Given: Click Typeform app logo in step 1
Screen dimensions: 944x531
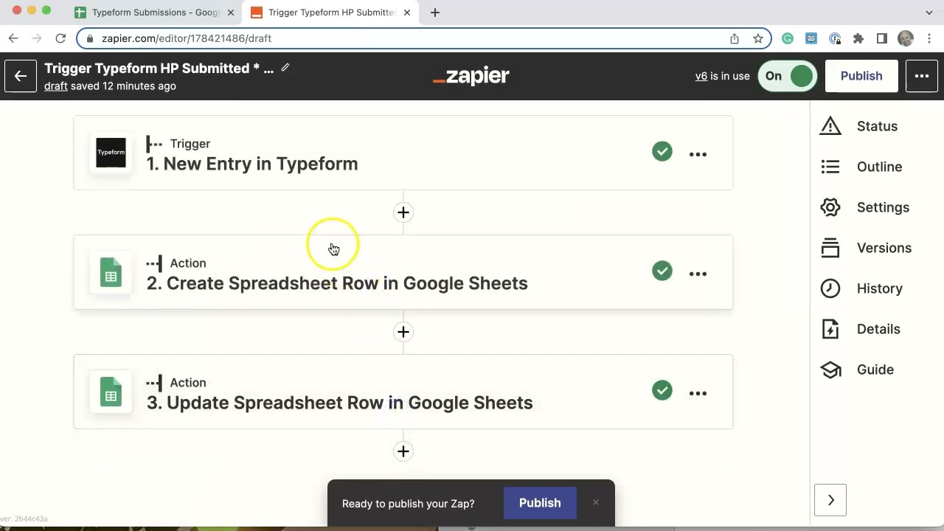Looking at the screenshot, I should pos(111,153).
